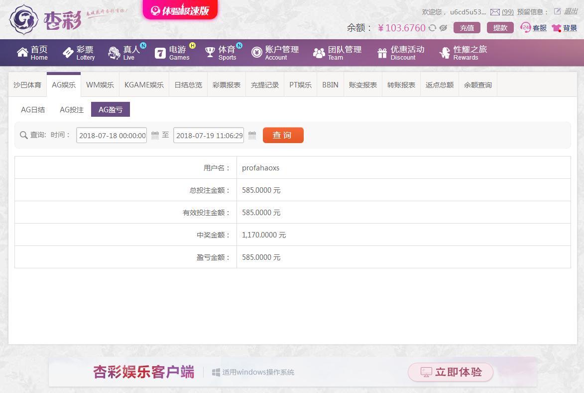Image resolution: width=584 pixels, height=393 pixels.
Task: Click the start time input field
Action: click(x=112, y=136)
